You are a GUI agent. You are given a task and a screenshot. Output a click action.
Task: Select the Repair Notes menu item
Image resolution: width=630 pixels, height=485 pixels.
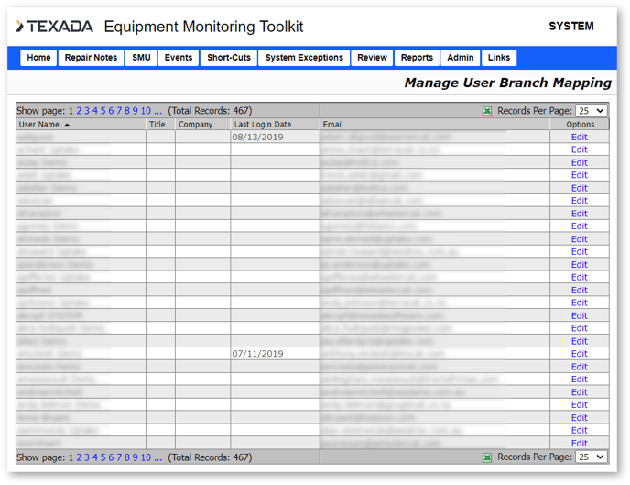click(x=91, y=58)
